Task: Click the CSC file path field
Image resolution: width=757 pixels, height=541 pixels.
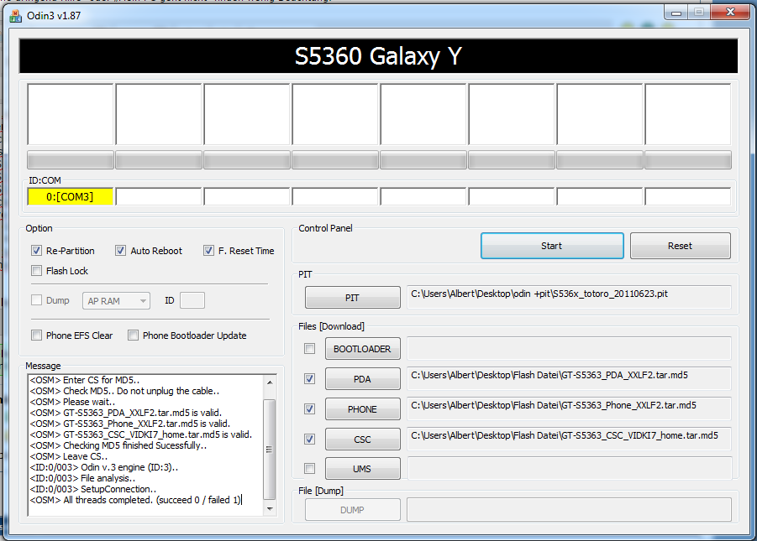Action: click(x=569, y=439)
